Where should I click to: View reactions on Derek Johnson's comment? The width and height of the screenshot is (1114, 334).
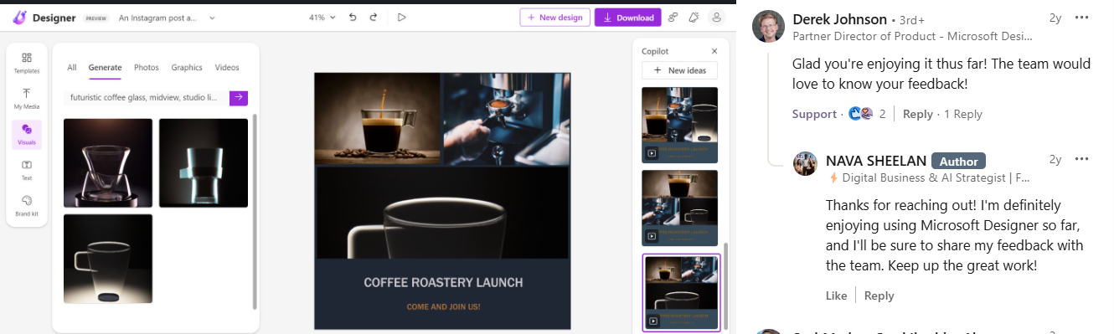[867, 114]
